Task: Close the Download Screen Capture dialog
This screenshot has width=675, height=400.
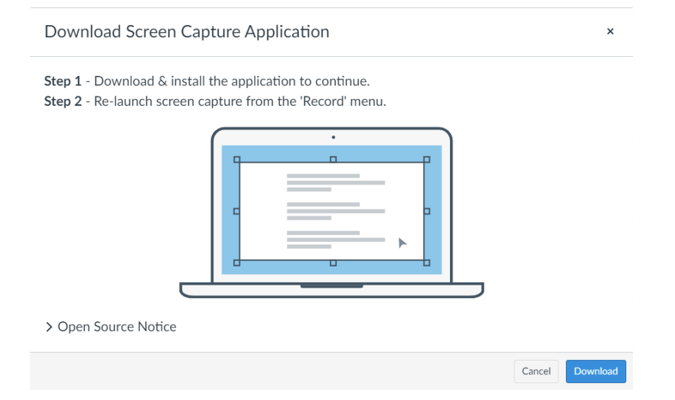Action: click(x=610, y=32)
